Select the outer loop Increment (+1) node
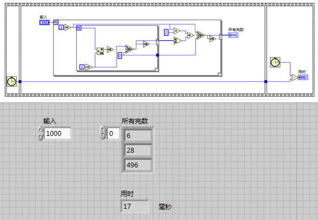 (x=68, y=27)
